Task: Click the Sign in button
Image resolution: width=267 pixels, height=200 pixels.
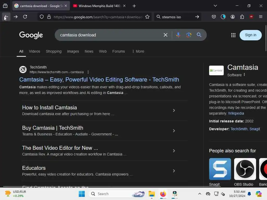Action: click(251, 35)
